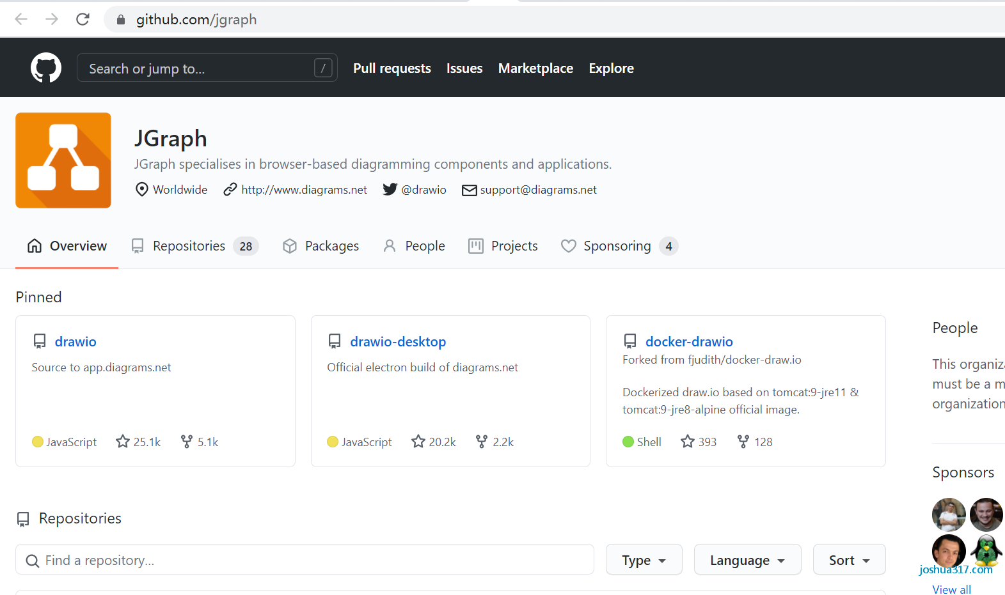1005x595 pixels.
Task: Click 'Source to app.diagrams.net' description
Action: click(x=101, y=367)
